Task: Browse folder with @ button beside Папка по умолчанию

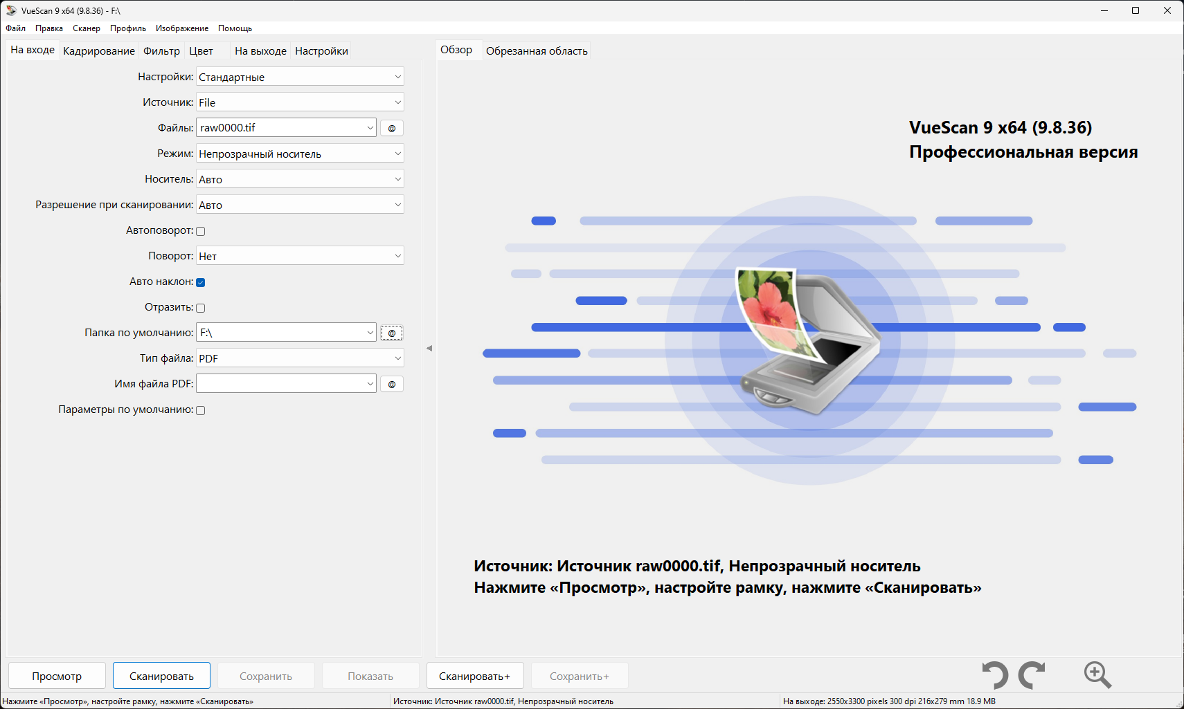Action: (x=392, y=333)
